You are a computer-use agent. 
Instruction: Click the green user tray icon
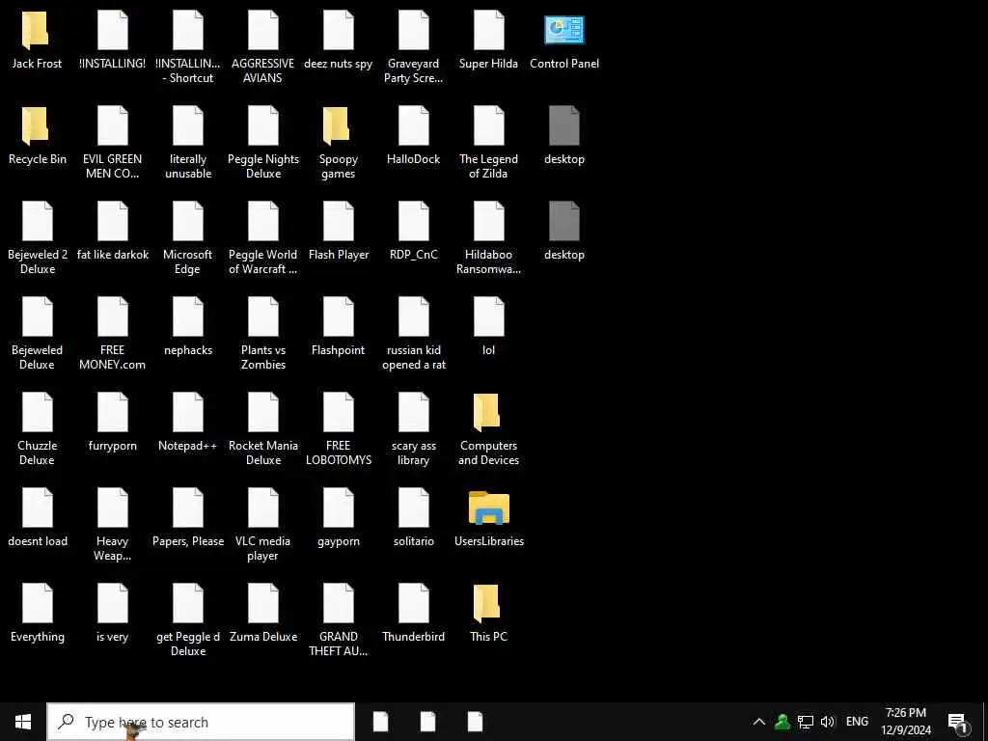[x=782, y=722]
